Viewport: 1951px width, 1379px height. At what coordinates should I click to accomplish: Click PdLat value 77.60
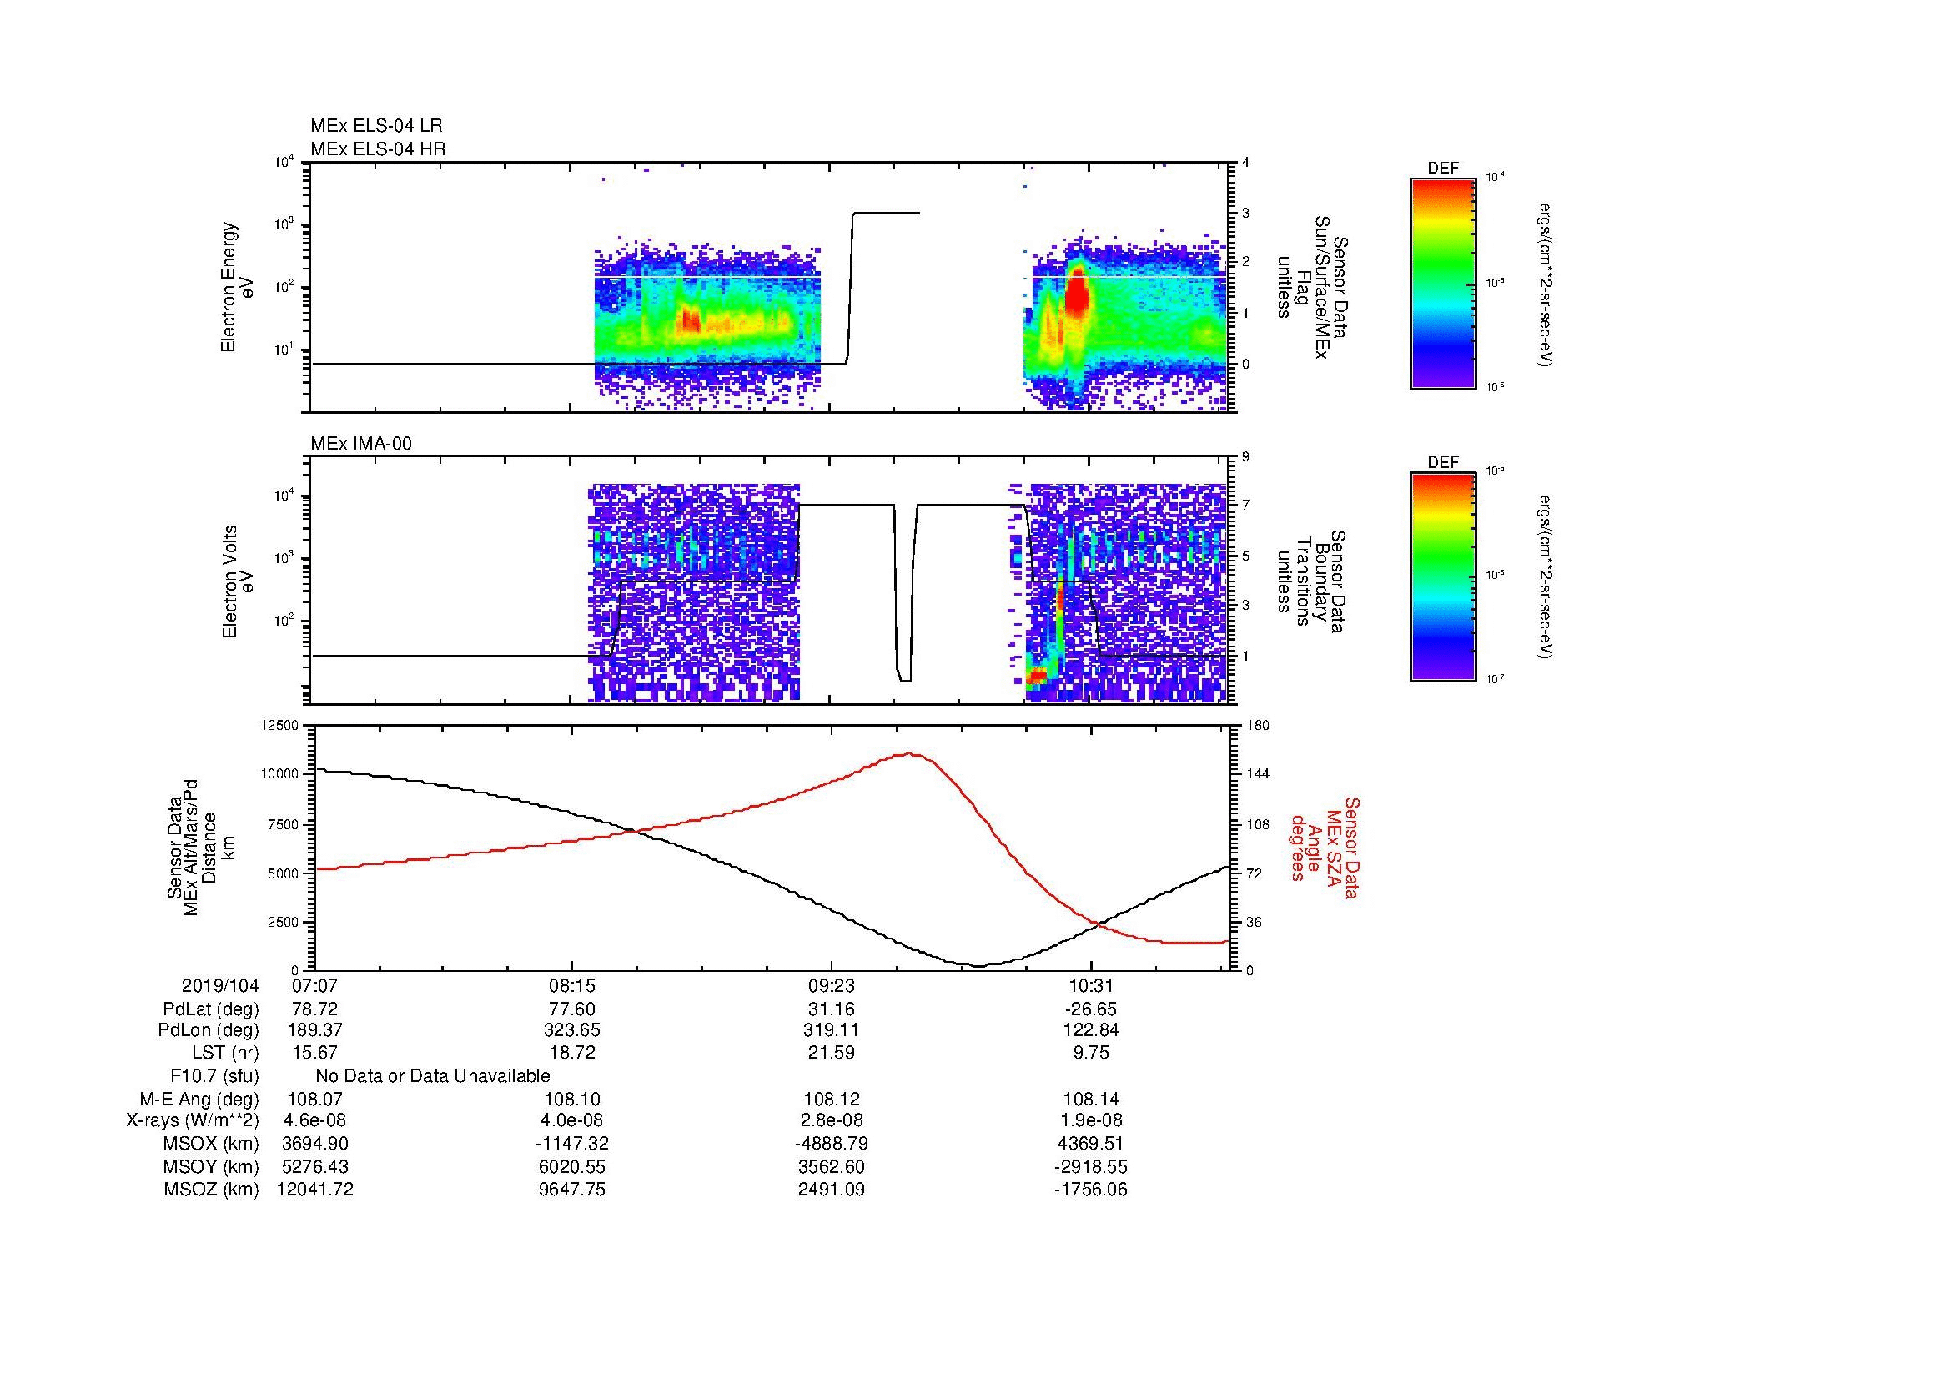pyautogui.click(x=572, y=1009)
